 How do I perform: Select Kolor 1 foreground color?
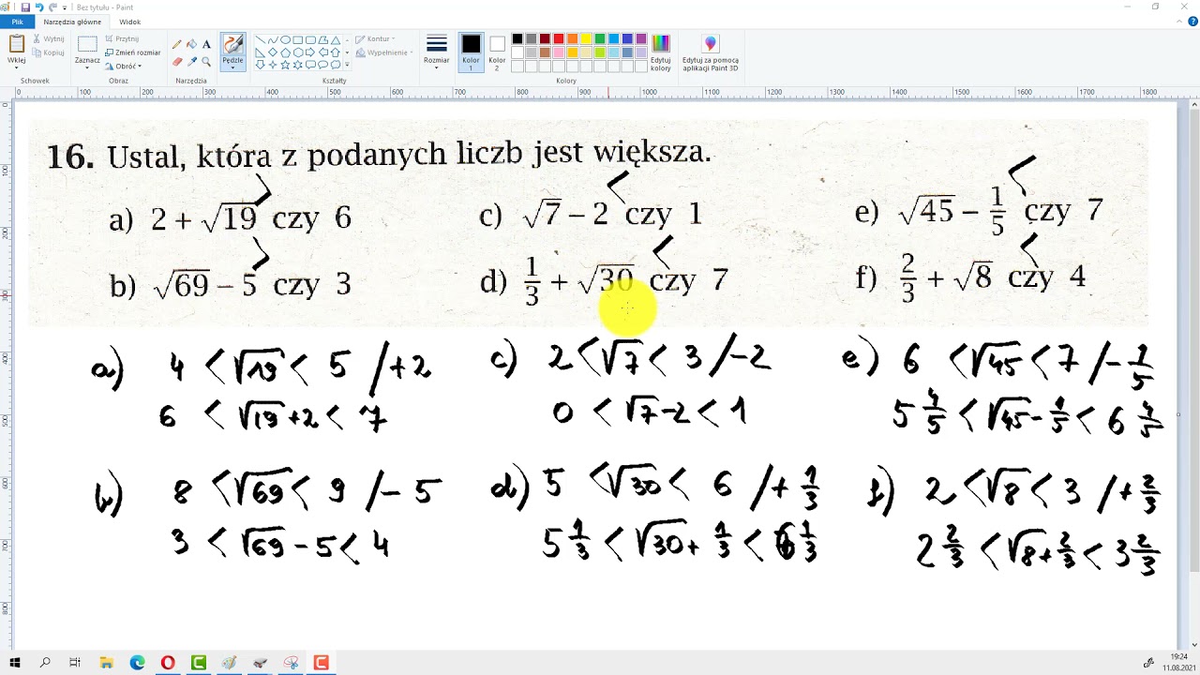pyautogui.click(x=471, y=52)
